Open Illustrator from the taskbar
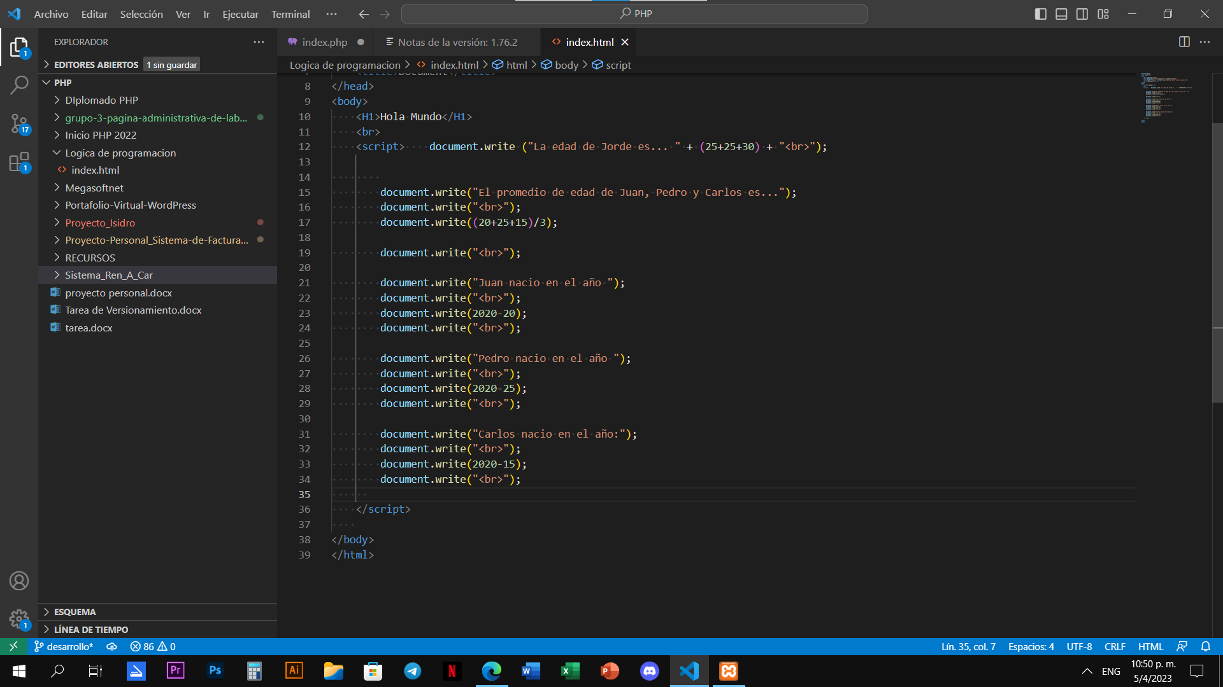 pos(294,671)
